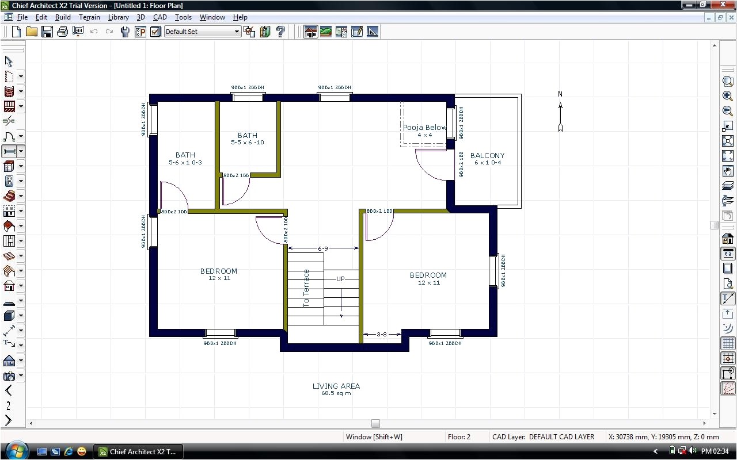
Task: Enable the terrain view toolbar toggle
Action: point(325,32)
